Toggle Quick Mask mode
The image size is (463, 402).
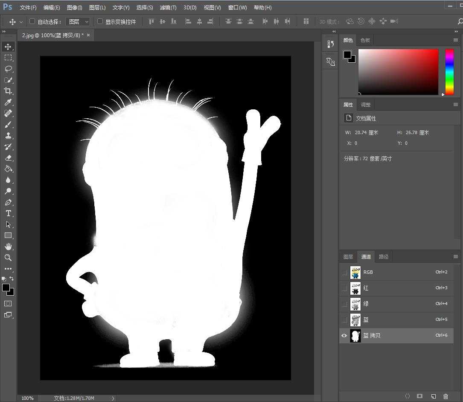8,304
